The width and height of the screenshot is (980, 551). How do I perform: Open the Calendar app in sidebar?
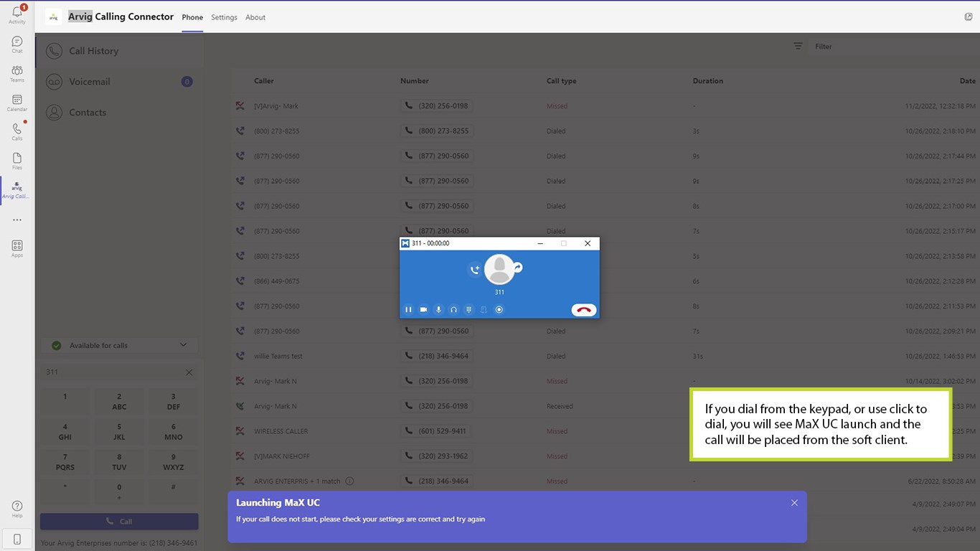coord(17,103)
